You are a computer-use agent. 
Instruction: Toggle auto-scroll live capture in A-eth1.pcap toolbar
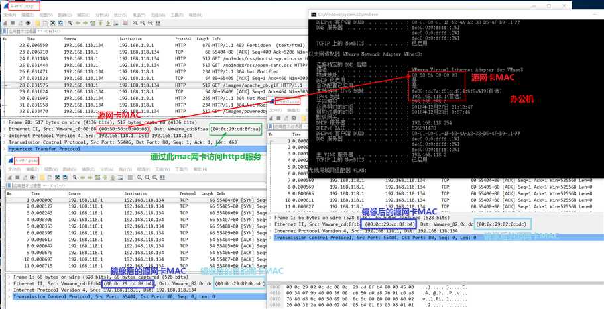[121, 177]
